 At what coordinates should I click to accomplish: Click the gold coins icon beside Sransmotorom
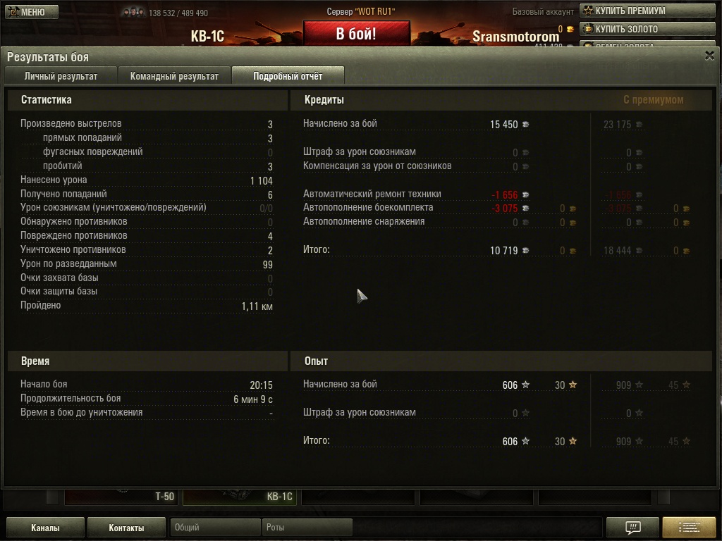pyautogui.click(x=570, y=29)
